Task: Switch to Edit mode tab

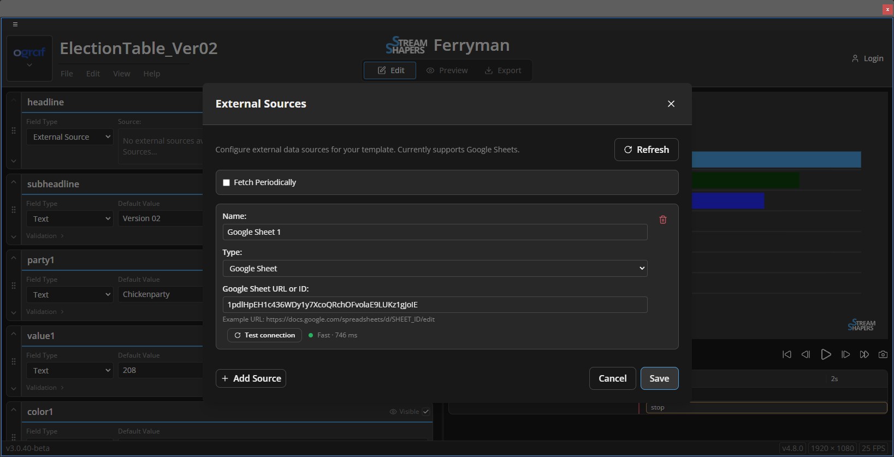Action: click(390, 70)
